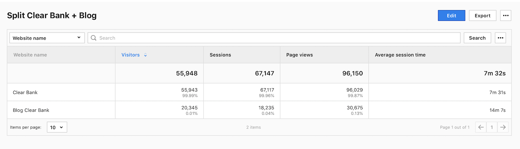The height and width of the screenshot is (149, 520).
Task: Go to next page arrow
Action: pyautogui.click(x=503, y=127)
